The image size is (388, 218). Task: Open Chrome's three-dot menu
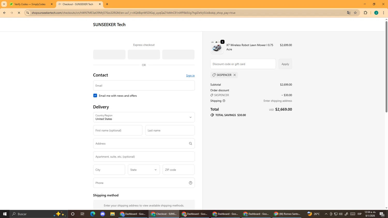click(x=384, y=13)
